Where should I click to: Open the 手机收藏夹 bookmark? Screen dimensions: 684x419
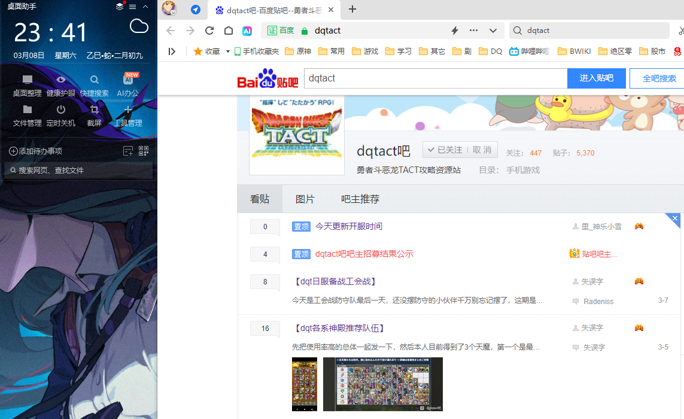click(257, 51)
